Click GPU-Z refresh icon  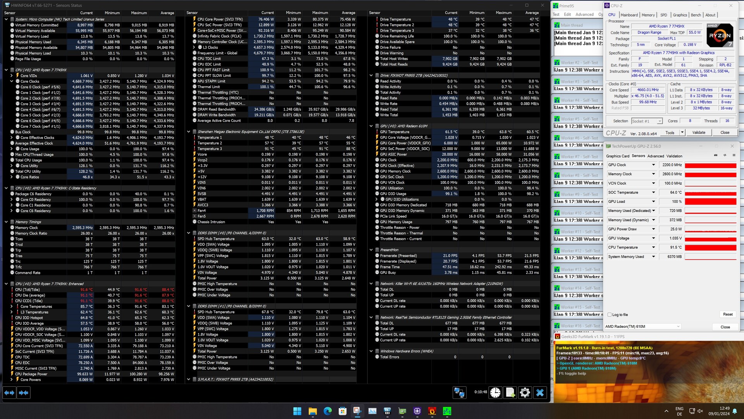point(725,155)
